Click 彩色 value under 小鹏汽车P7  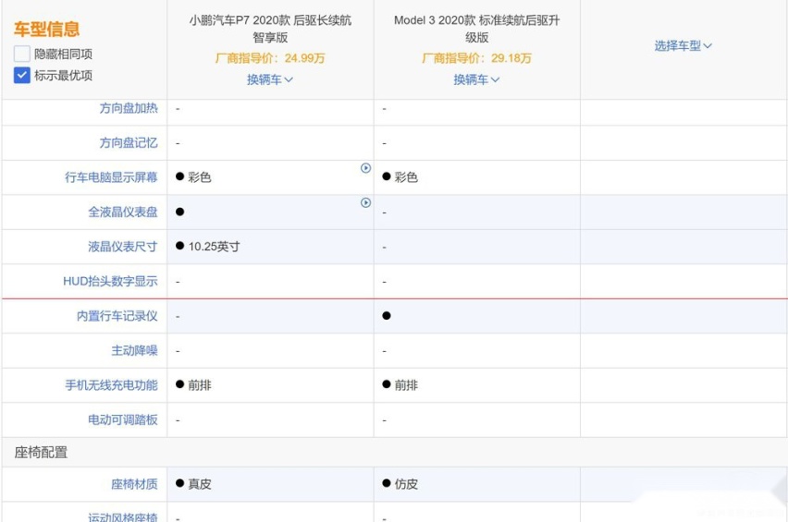(200, 177)
